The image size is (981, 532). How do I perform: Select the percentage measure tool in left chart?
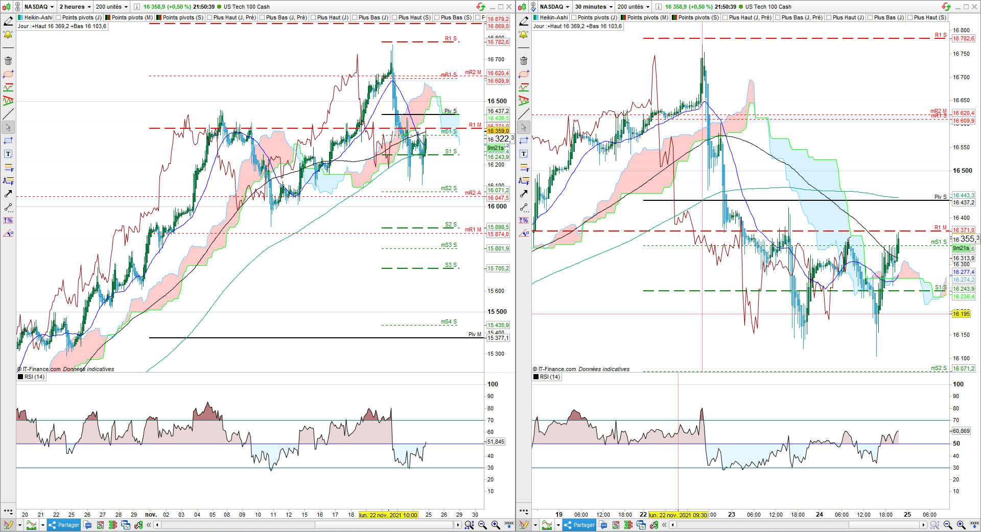coord(8,220)
